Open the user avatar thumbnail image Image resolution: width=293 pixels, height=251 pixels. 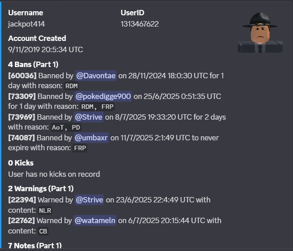pos(260,32)
